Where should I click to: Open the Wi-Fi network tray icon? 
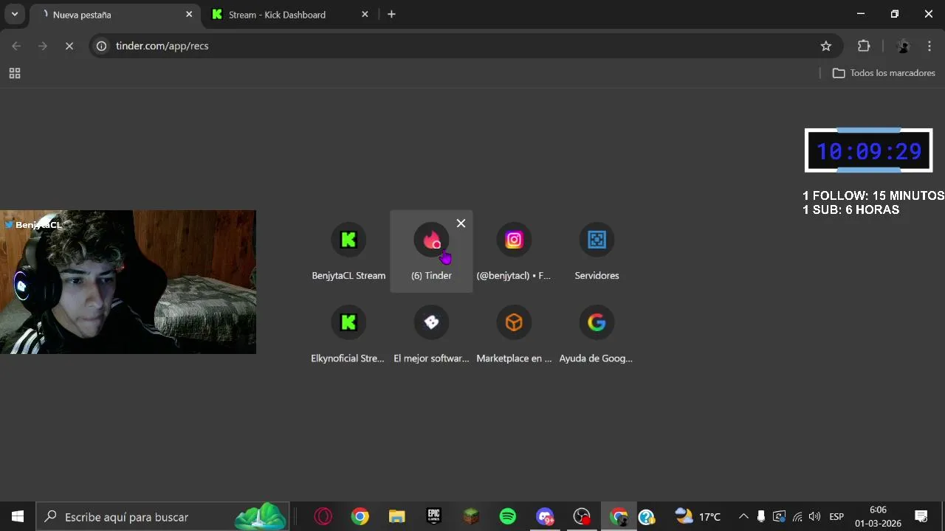point(797,517)
